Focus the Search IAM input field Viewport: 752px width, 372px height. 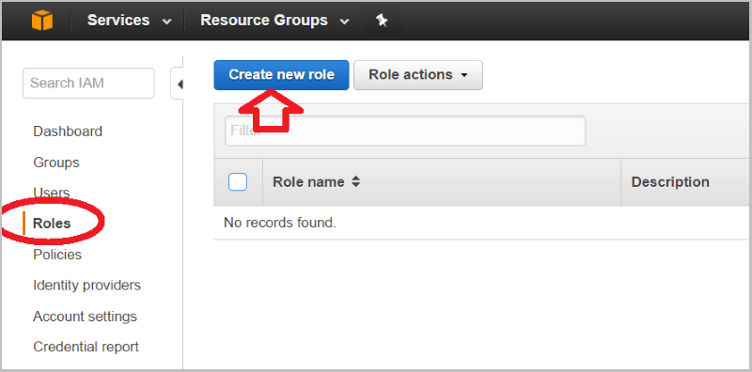[88, 83]
